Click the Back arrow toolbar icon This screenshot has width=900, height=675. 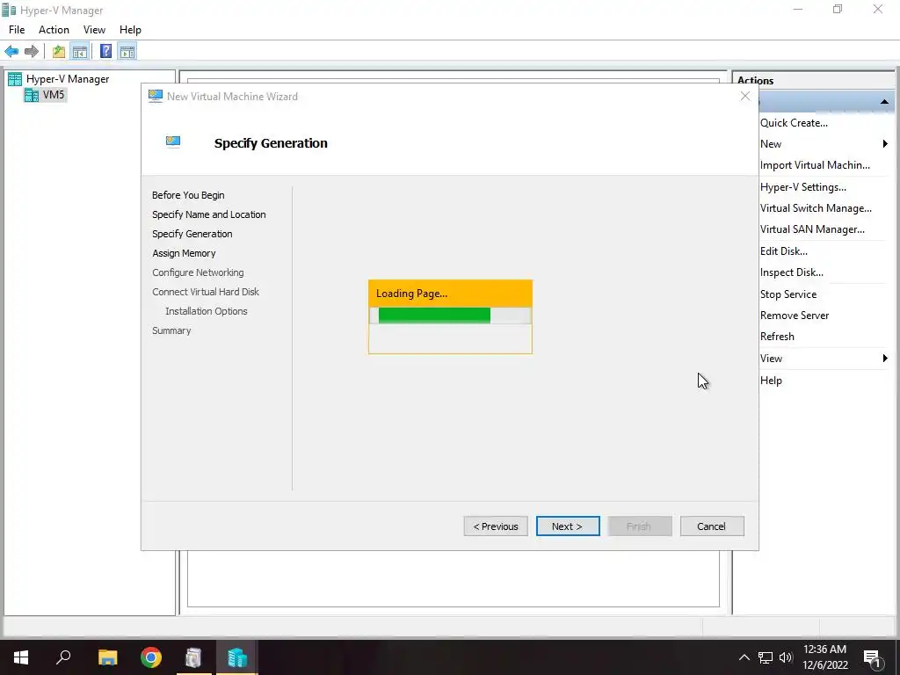pyautogui.click(x=11, y=52)
